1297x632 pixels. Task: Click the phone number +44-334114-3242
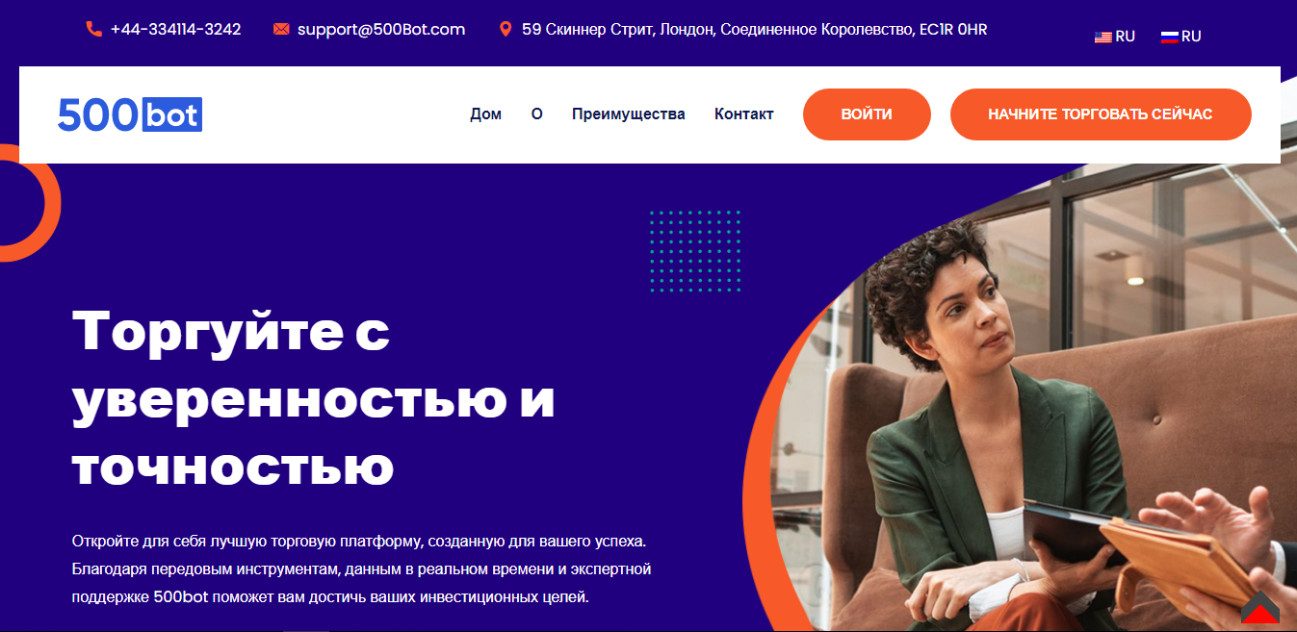pyautogui.click(x=176, y=29)
